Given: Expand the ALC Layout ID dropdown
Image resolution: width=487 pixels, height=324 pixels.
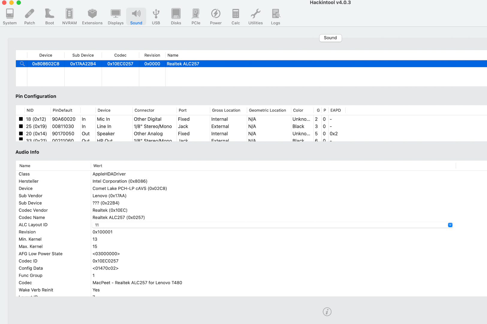Looking at the screenshot, I should [450, 225].
